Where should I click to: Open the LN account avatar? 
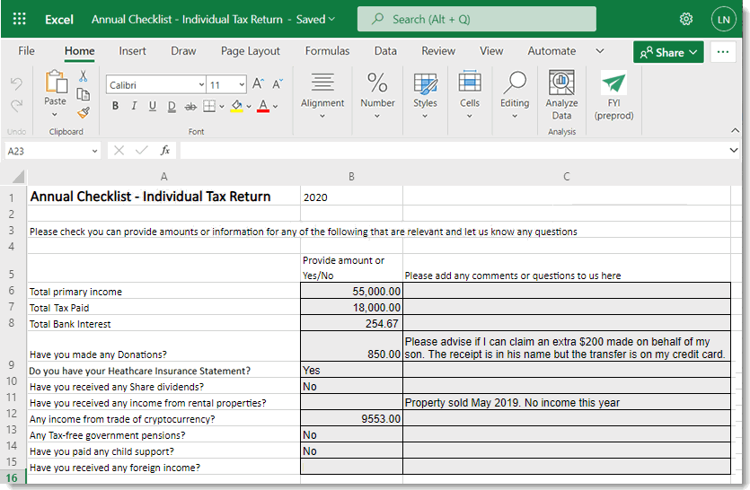click(x=723, y=20)
